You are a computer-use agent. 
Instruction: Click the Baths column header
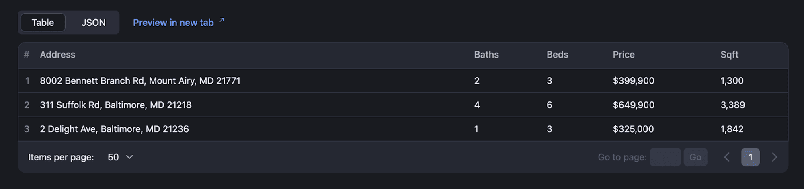point(486,55)
